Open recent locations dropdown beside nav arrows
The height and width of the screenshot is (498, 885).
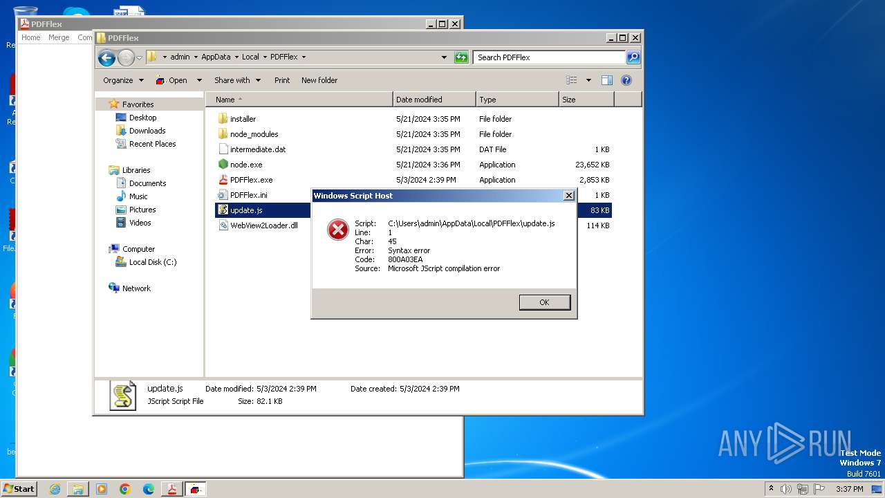click(139, 57)
